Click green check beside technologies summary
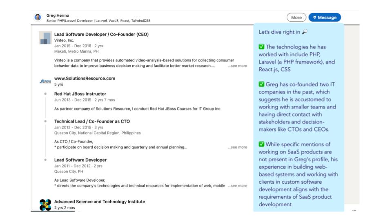 click(x=261, y=47)
